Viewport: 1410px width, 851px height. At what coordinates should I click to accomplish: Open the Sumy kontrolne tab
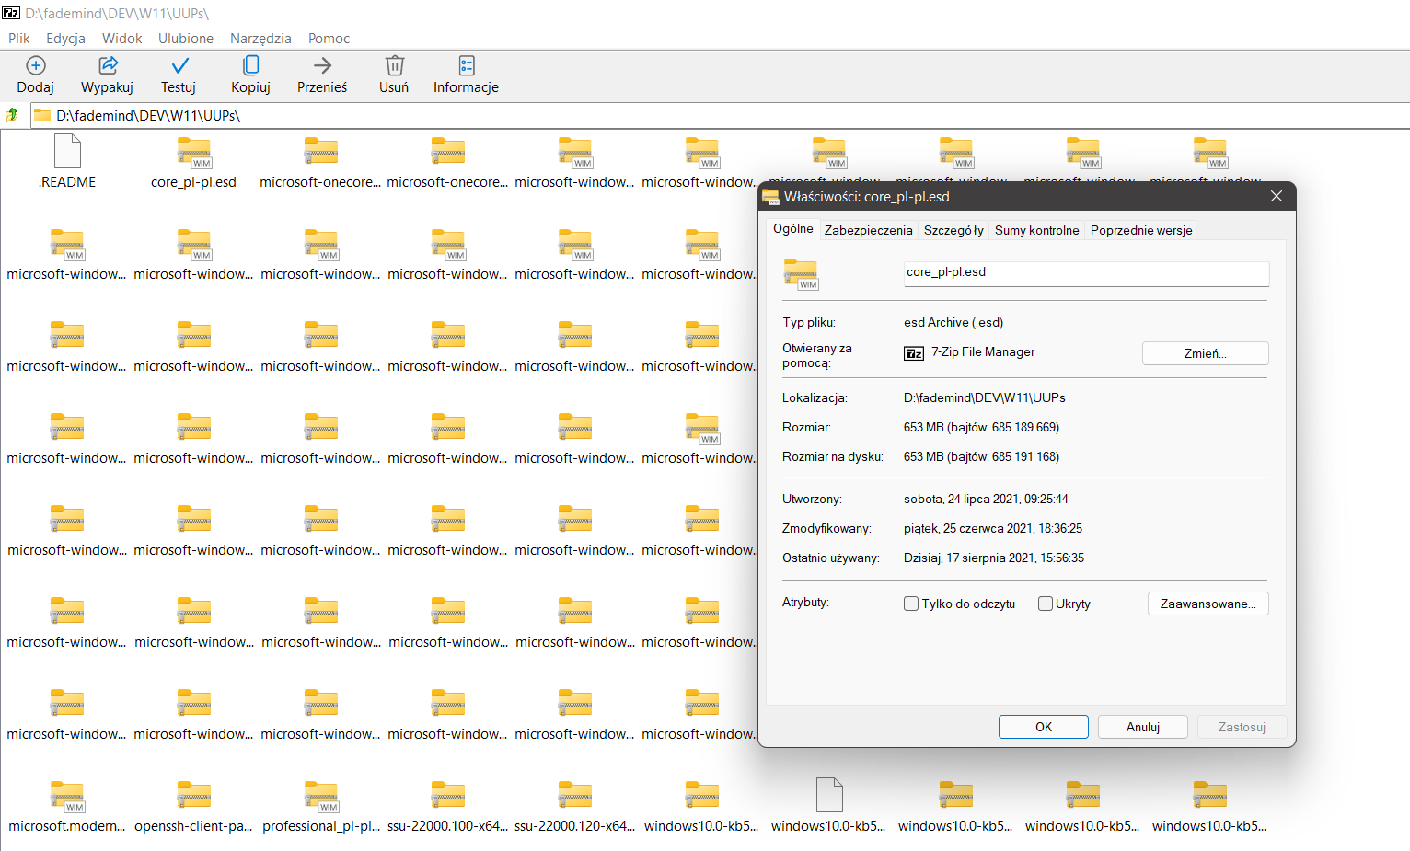pyautogui.click(x=1036, y=230)
